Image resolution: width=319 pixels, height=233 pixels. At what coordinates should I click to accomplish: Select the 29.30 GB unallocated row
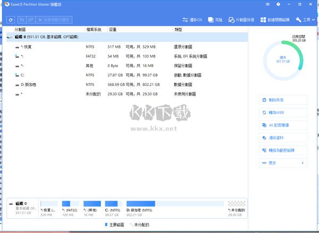point(127,94)
